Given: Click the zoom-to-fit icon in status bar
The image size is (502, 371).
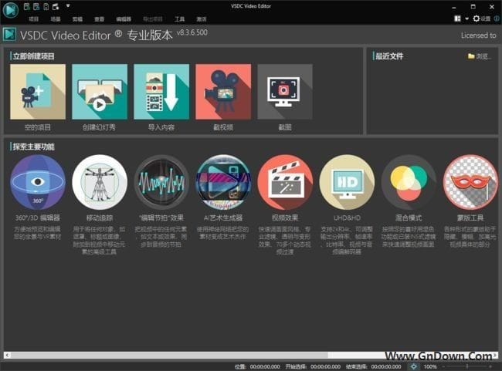Looking at the screenshot, I should pyautogui.click(x=414, y=366).
